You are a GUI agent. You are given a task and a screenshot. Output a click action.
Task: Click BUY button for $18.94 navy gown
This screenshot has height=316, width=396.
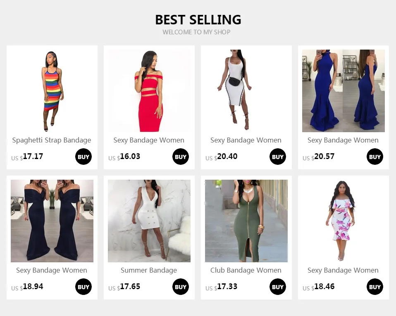coord(83,287)
